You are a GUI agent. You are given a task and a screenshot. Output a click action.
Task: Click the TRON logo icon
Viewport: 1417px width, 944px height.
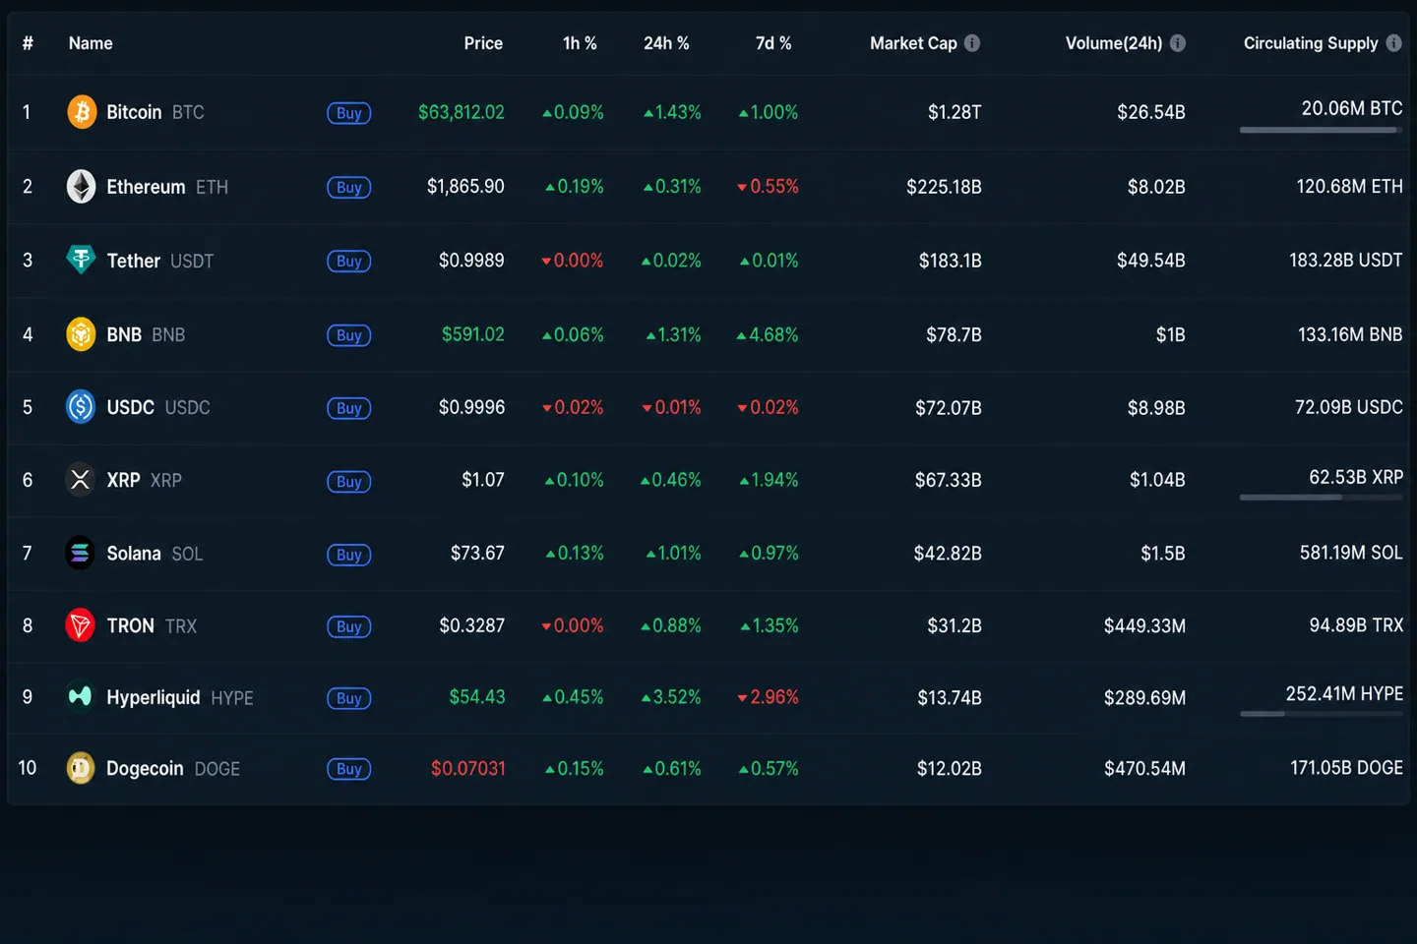pyautogui.click(x=81, y=625)
